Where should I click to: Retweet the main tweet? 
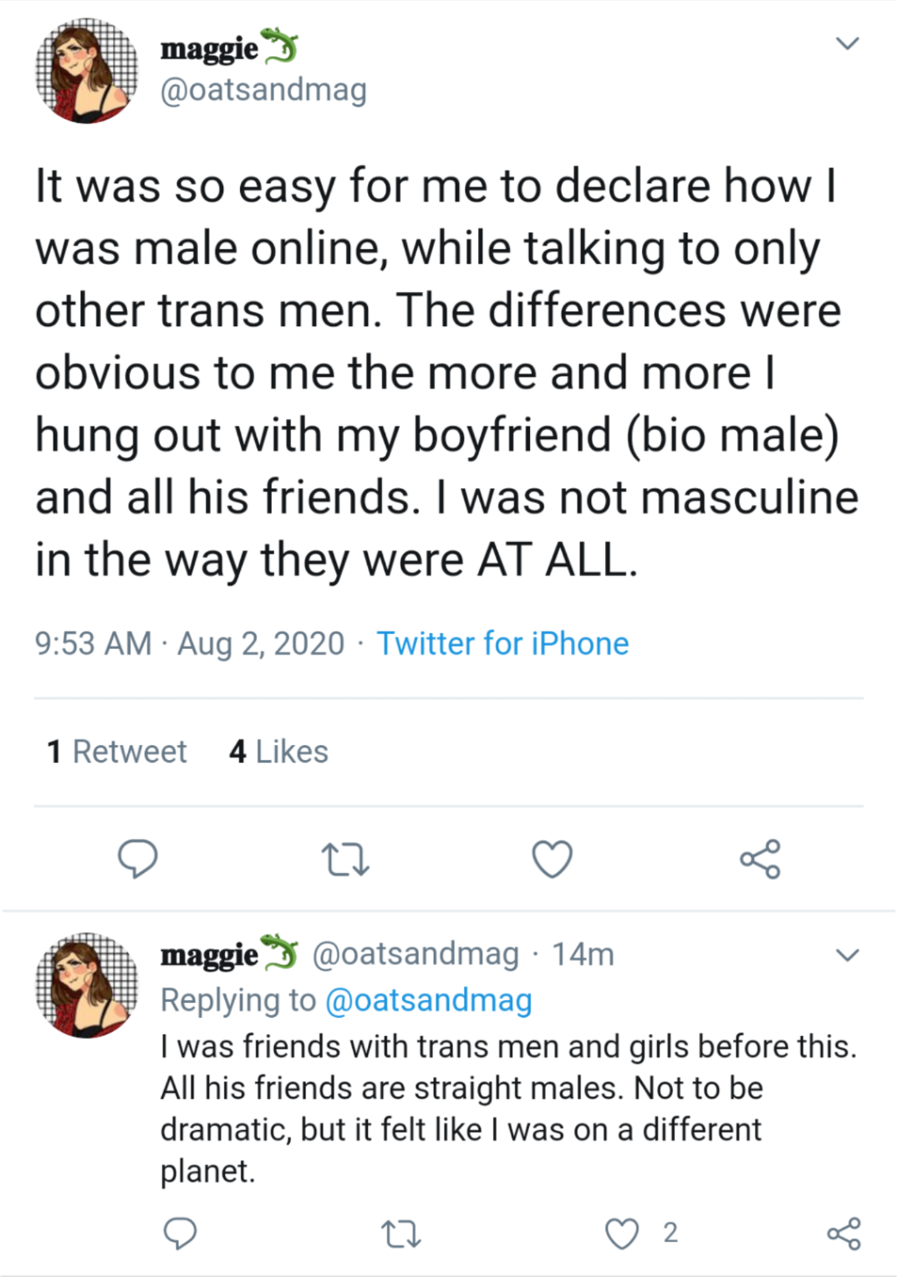point(345,859)
